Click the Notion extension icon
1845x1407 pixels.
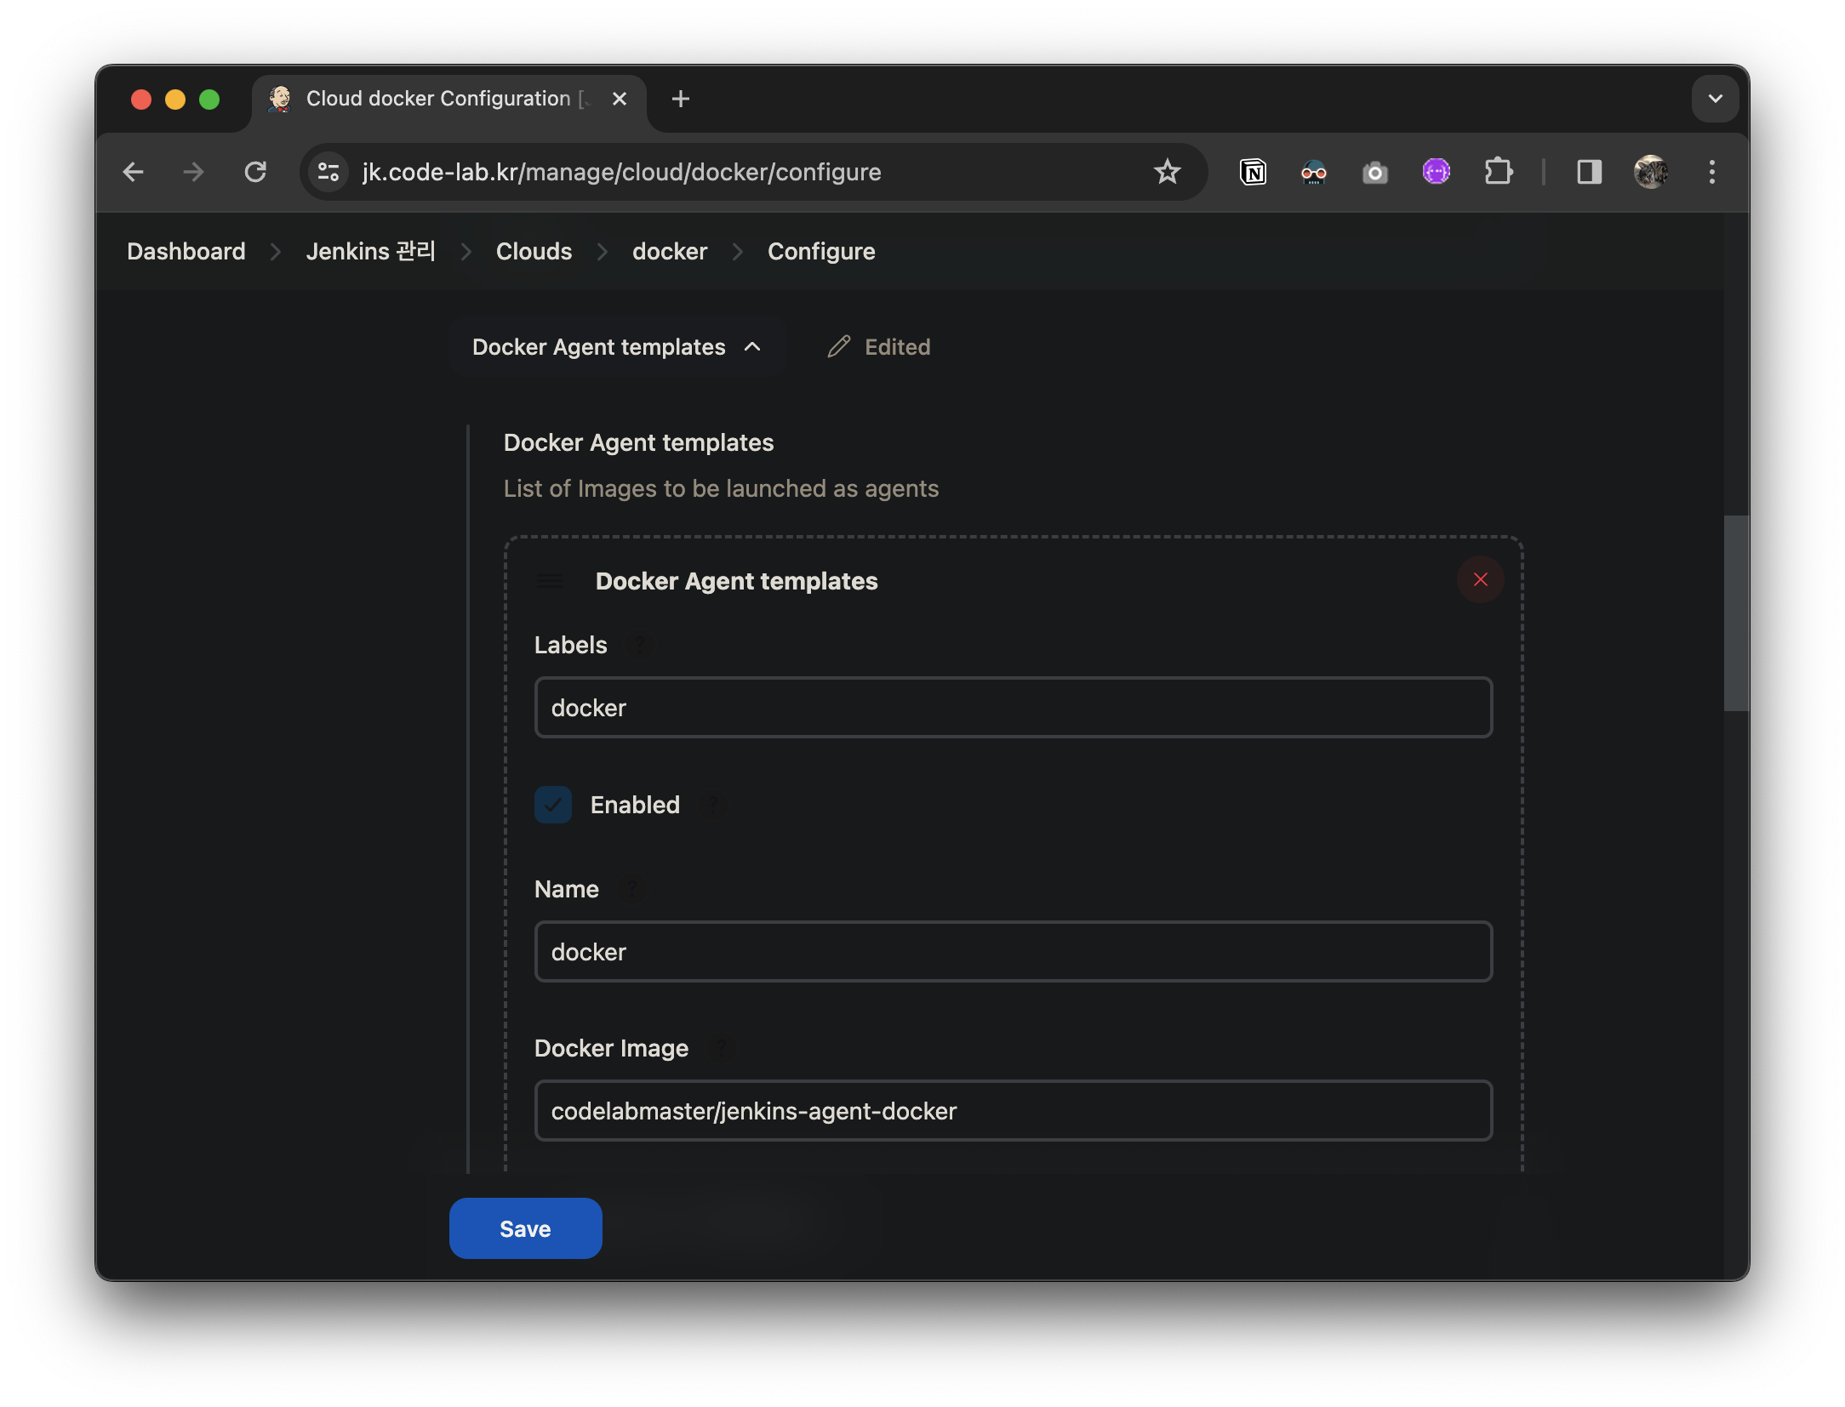[1253, 172]
